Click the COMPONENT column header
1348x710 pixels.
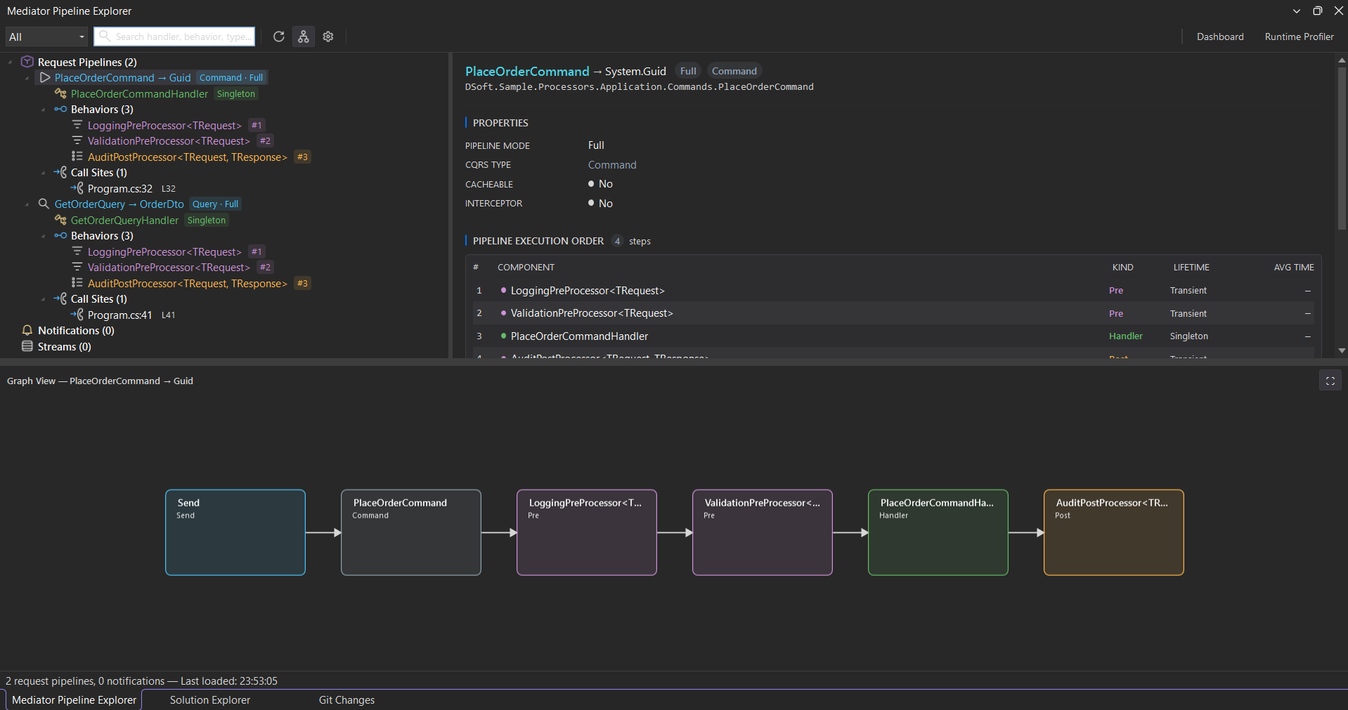point(526,268)
